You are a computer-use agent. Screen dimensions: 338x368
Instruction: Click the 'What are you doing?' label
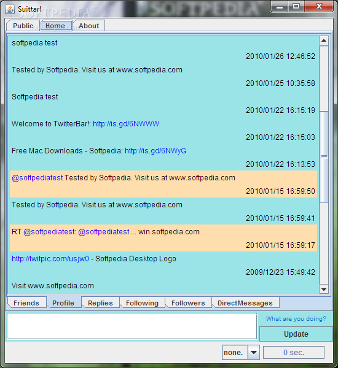296,319
